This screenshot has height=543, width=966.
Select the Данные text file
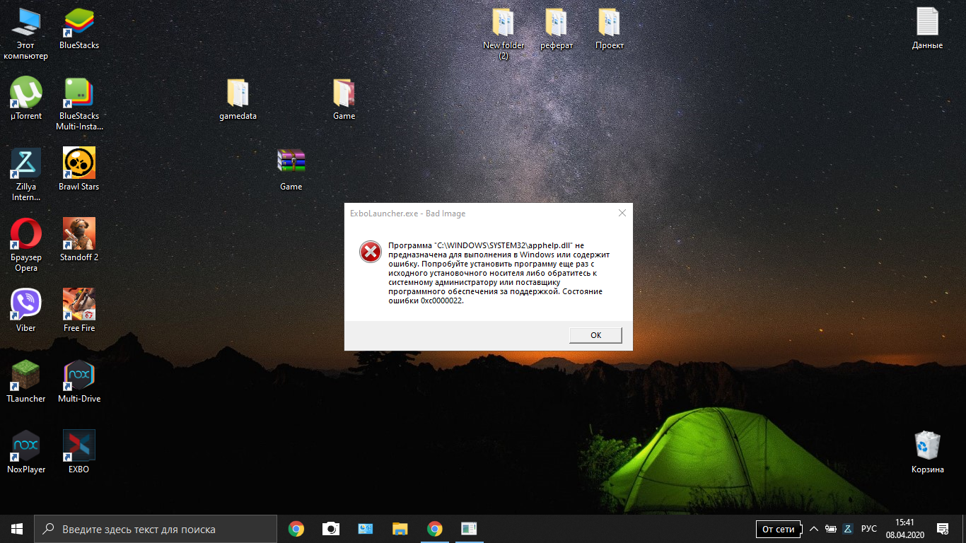pyautogui.click(x=928, y=28)
